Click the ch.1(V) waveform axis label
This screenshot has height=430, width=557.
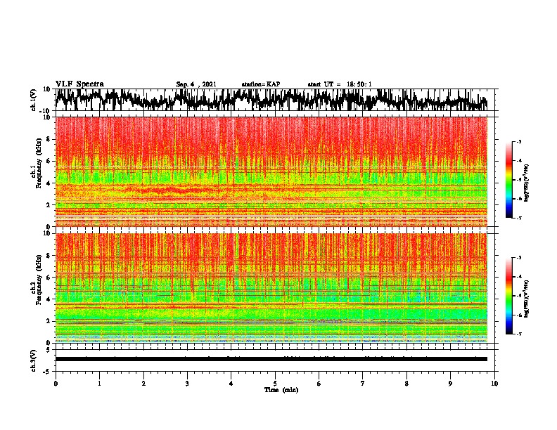[33, 100]
